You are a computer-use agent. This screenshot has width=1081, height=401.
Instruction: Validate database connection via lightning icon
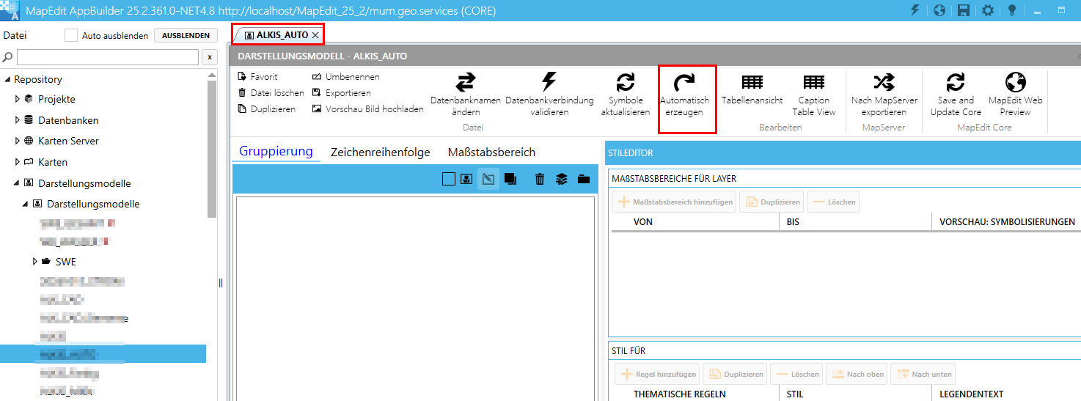tap(549, 82)
